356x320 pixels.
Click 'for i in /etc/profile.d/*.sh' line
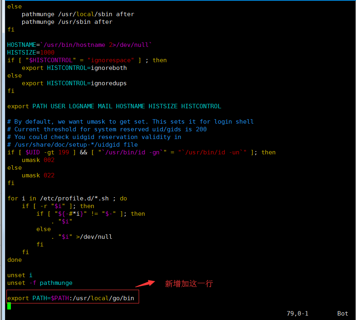click(67, 198)
